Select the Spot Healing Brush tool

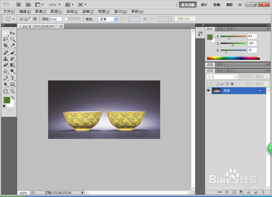click(6, 52)
